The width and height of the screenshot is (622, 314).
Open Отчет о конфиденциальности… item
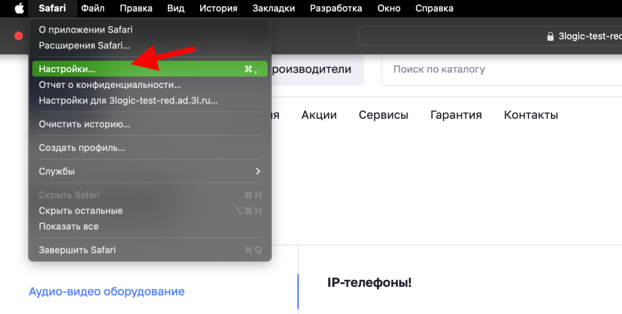tap(110, 85)
